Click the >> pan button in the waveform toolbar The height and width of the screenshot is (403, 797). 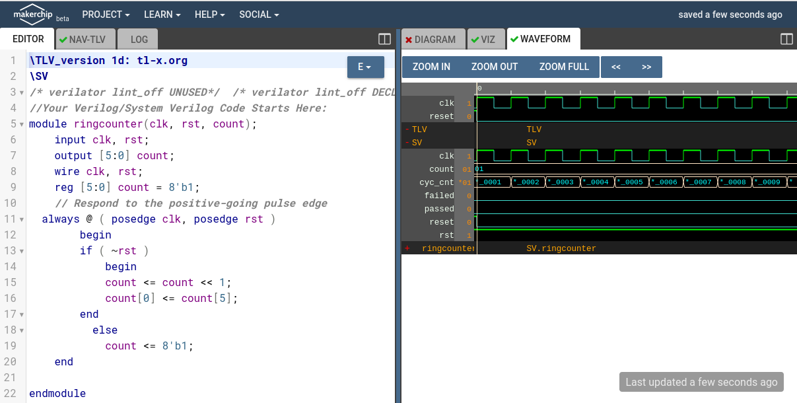pos(646,66)
